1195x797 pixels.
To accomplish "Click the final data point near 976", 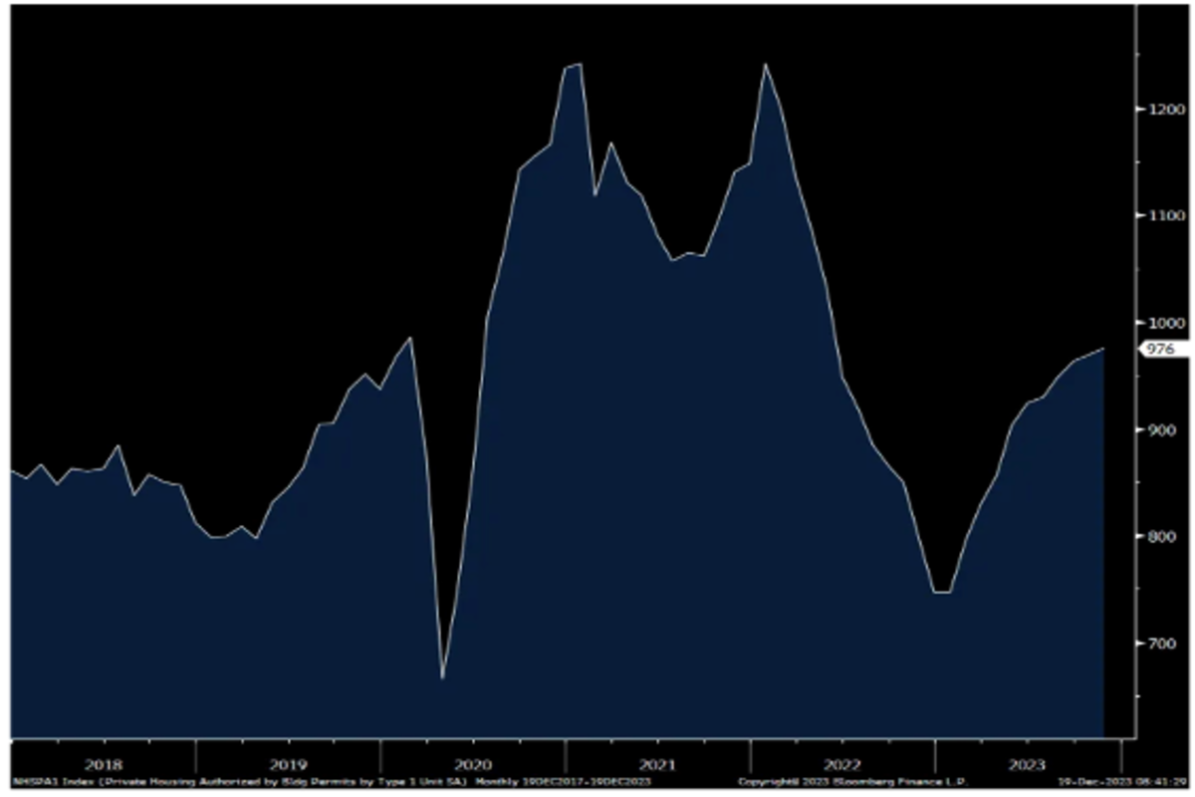I will coord(1103,349).
